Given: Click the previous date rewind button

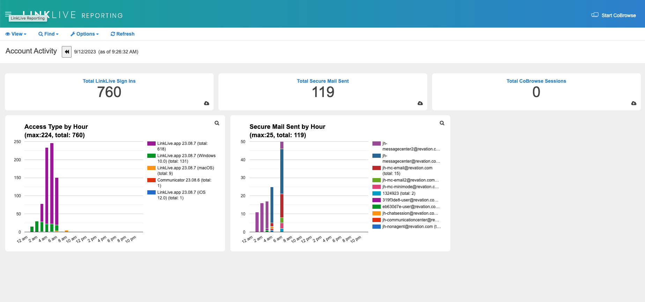Looking at the screenshot, I should [67, 52].
